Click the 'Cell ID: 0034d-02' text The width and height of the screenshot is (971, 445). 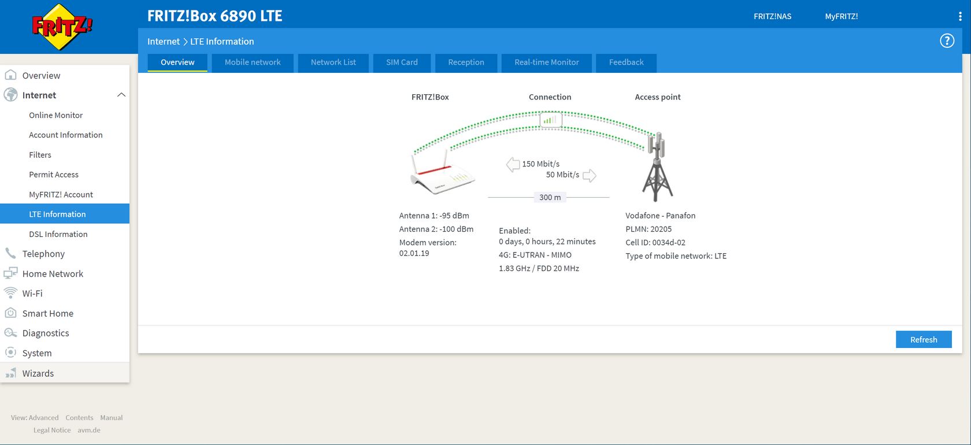click(655, 243)
